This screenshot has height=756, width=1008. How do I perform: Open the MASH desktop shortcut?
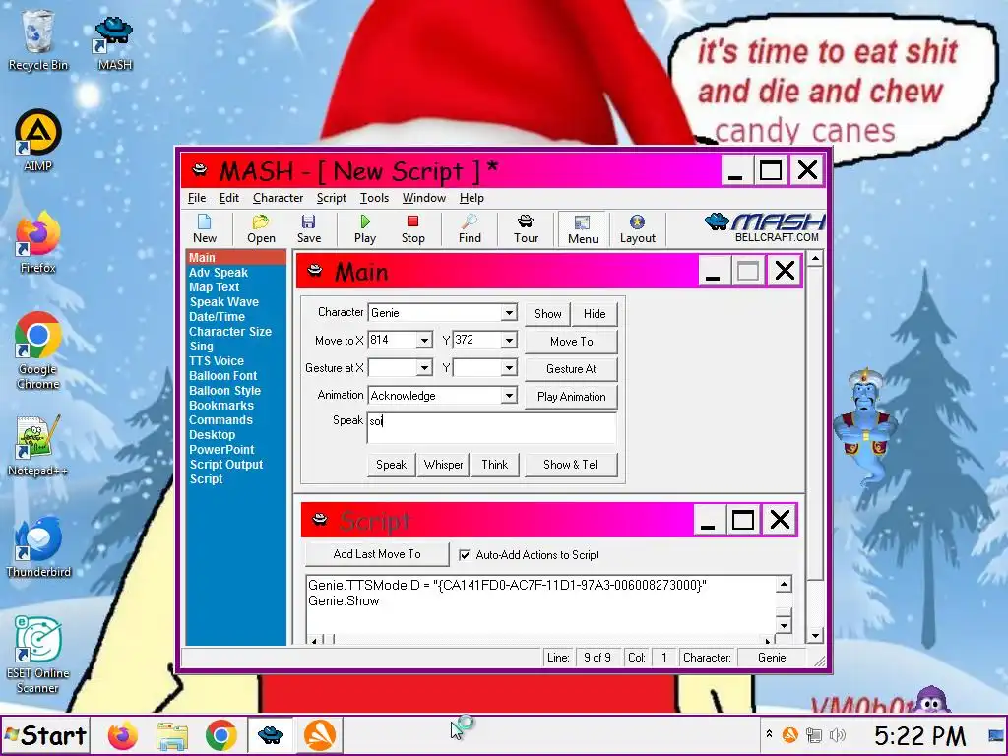pos(114,43)
